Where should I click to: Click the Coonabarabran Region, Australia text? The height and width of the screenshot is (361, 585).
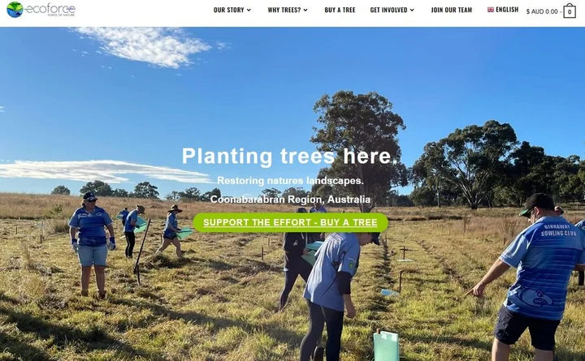290,200
